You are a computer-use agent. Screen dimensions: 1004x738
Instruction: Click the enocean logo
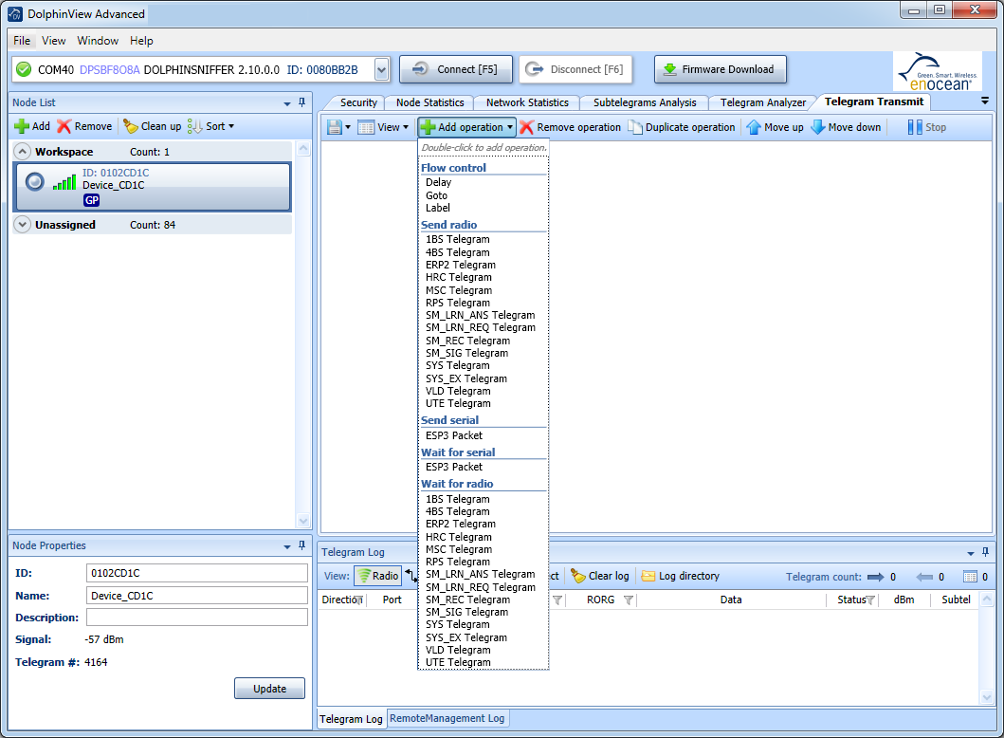(x=938, y=71)
